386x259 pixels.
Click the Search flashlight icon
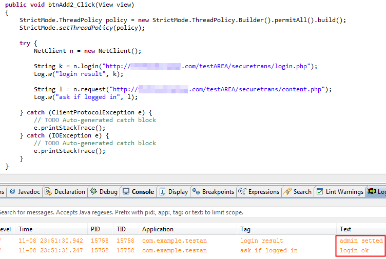tap(287, 191)
